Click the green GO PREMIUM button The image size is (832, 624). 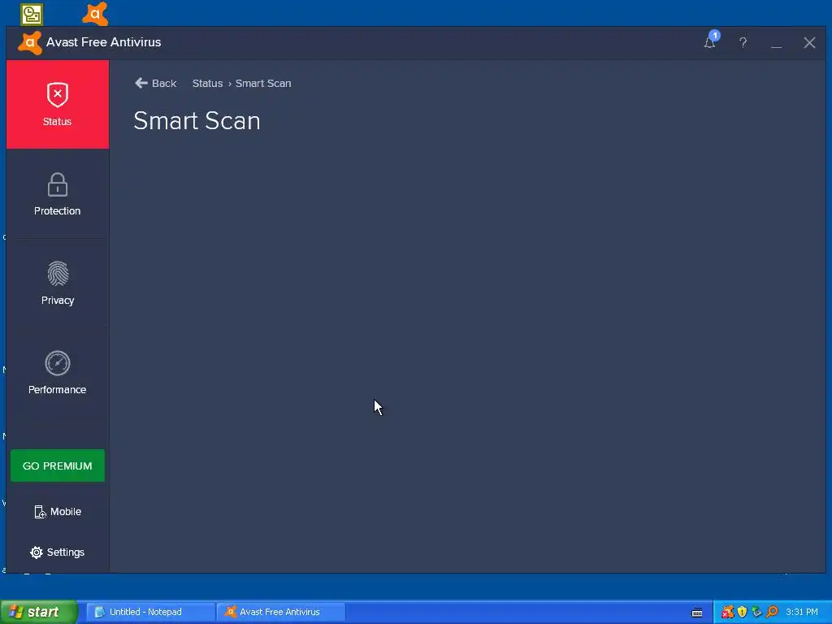pyautogui.click(x=58, y=466)
